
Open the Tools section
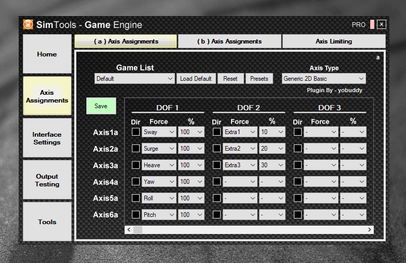click(47, 222)
